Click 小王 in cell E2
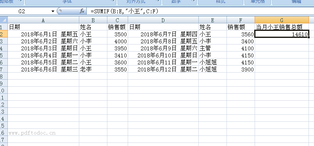This screenshot has height=146, width=314. click(213, 34)
